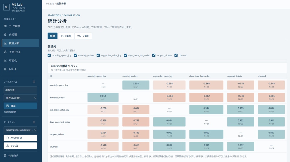This screenshot has height=162, width=290.
Task: Click -0.739 cell in monthly_orders row
Action: pyautogui.click(x=241, y=97)
